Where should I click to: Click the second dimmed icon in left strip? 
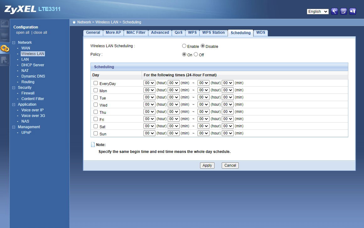click(5, 36)
